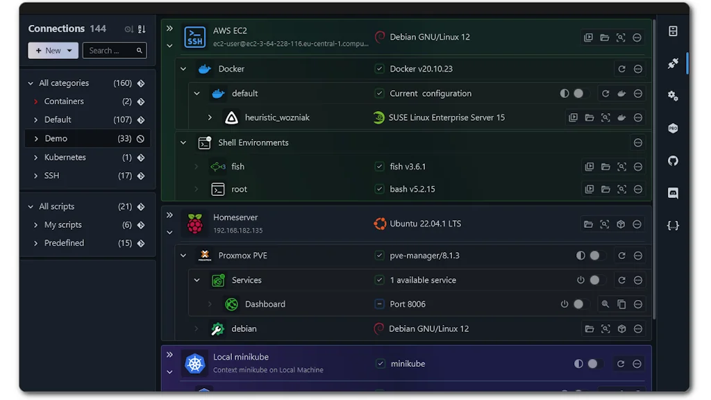Open the Discord icon in sidebar
The image size is (711, 400).
point(673,193)
